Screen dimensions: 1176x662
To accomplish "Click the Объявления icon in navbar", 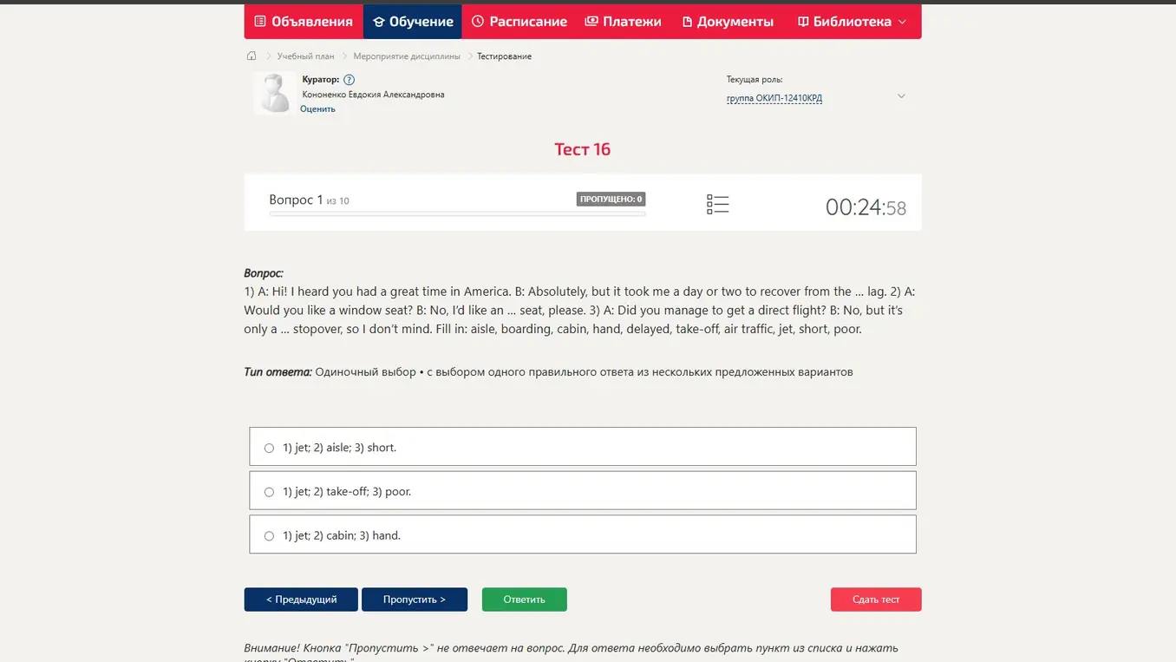I will [x=260, y=22].
